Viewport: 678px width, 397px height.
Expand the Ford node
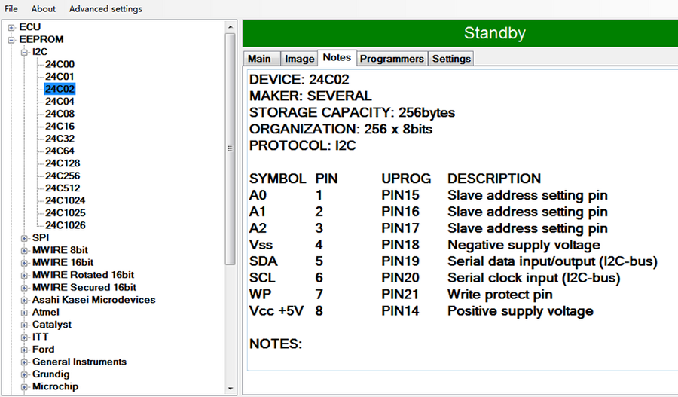pyautogui.click(x=24, y=350)
